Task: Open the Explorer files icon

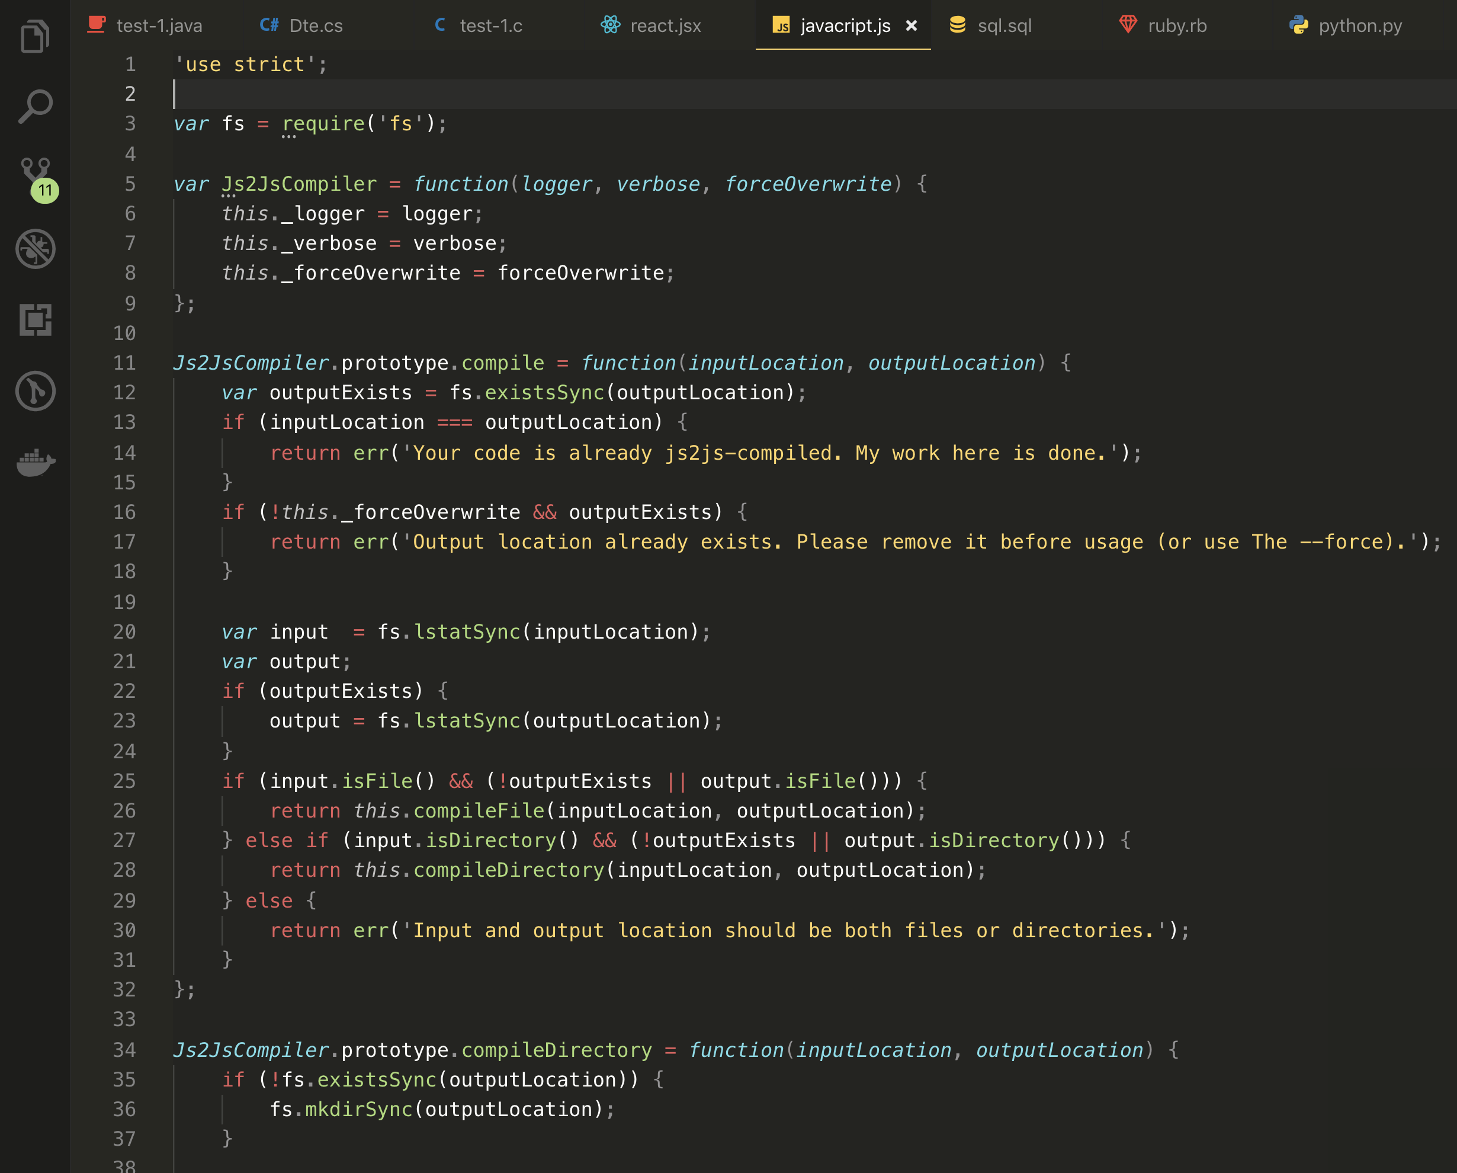Action: [34, 36]
